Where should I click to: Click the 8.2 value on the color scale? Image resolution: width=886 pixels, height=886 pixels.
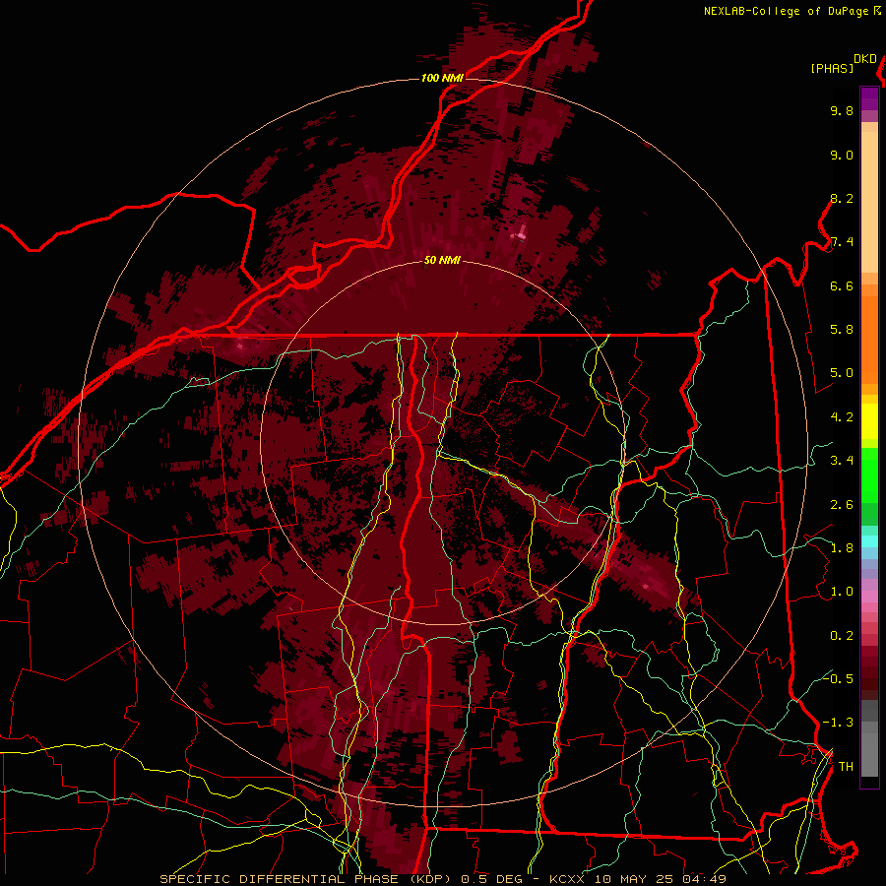[842, 198]
